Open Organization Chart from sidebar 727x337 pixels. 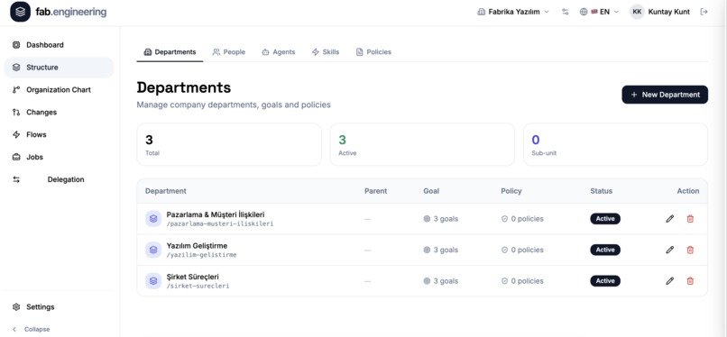coord(59,90)
